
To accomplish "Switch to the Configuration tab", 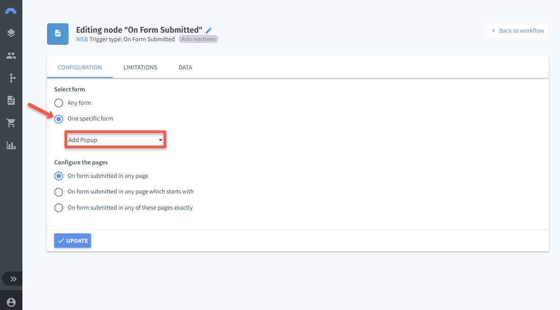I will tap(80, 67).
